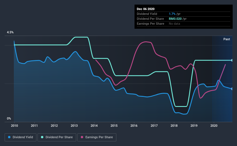Click the Dividend Yield row label in the tooltip
The height and width of the screenshot is (146, 237).
147,14
